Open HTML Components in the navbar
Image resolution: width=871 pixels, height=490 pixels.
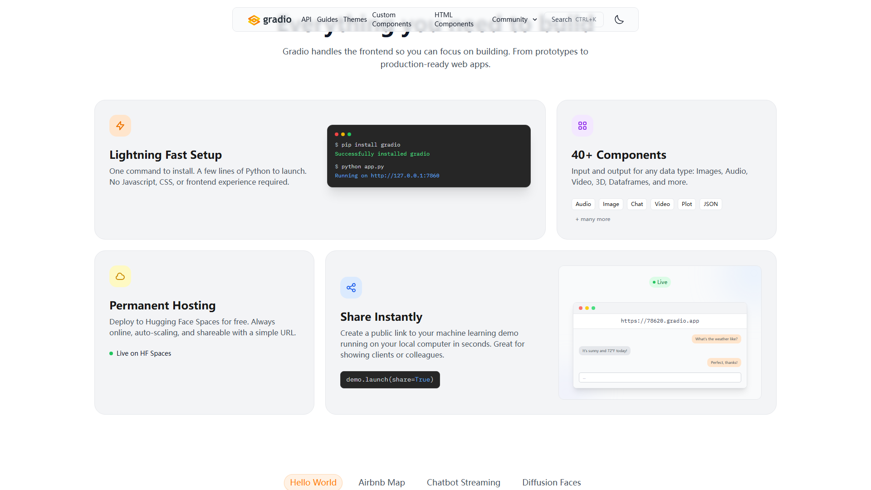point(454,20)
